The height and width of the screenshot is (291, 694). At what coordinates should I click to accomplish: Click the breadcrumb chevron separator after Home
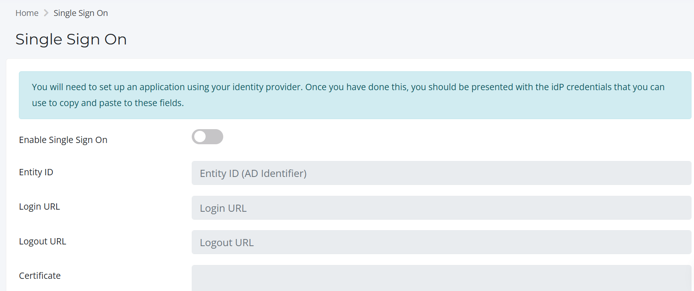[x=46, y=13]
